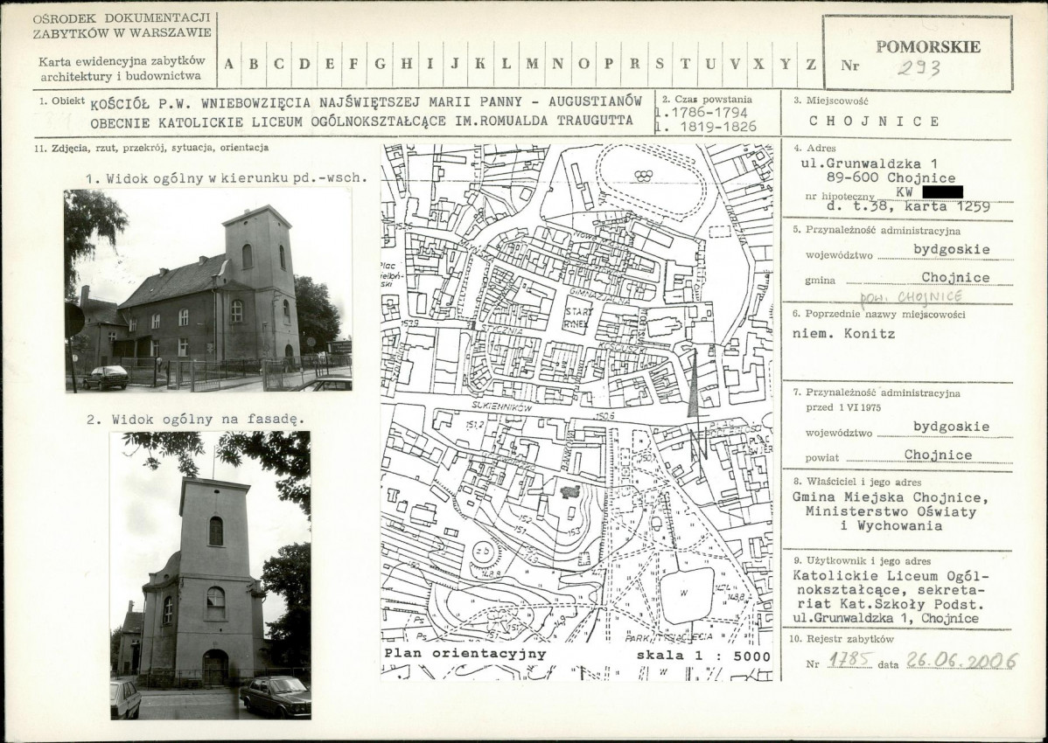Click the 'skala 1 : 5000' map scale text
This screenshot has width=1048, height=743.
pyautogui.click(x=703, y=655)
